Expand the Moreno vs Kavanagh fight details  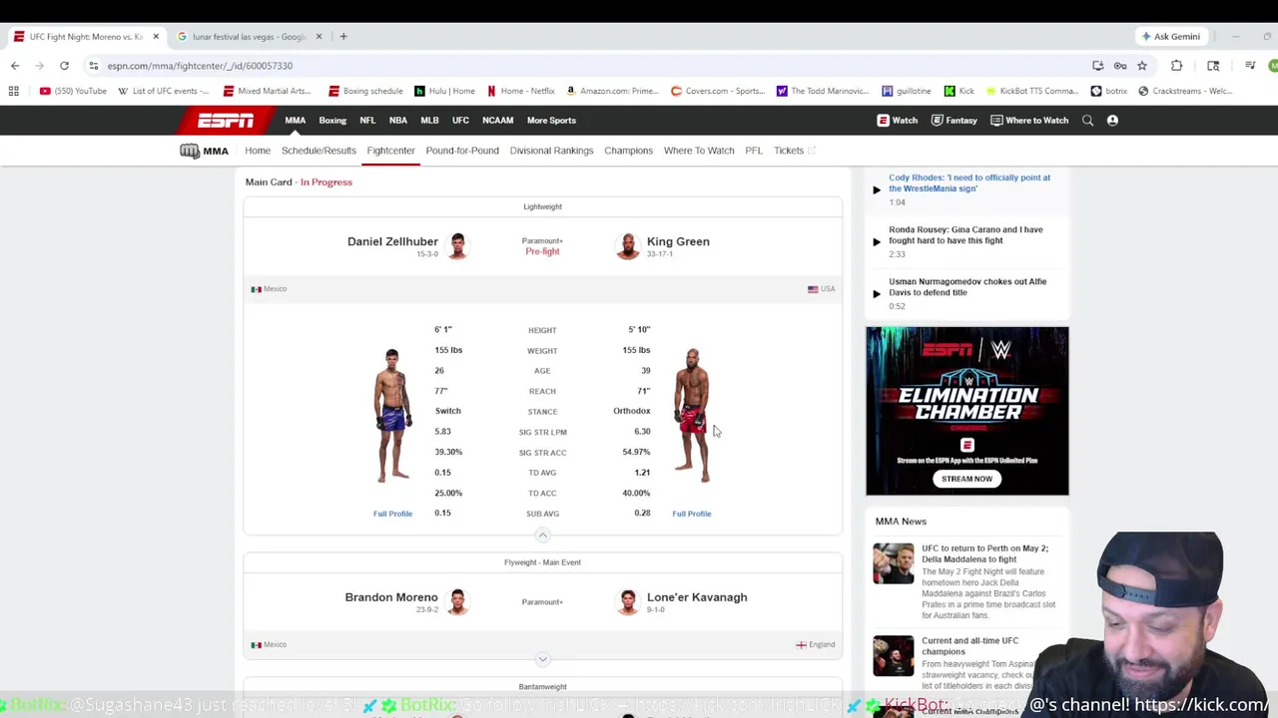542,659
